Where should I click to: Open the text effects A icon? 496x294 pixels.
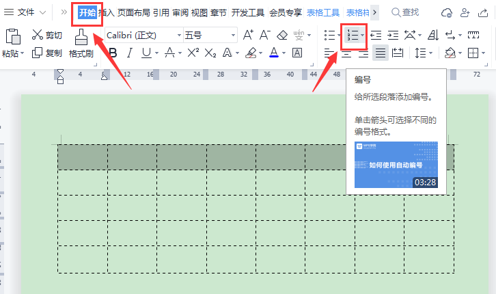(x=227, y=53)
